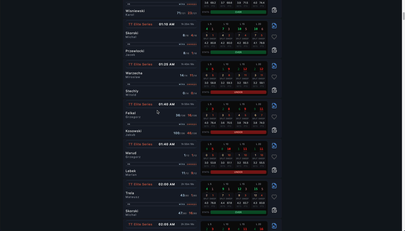Click the 01:25 AM start time

tap(166, 64)
